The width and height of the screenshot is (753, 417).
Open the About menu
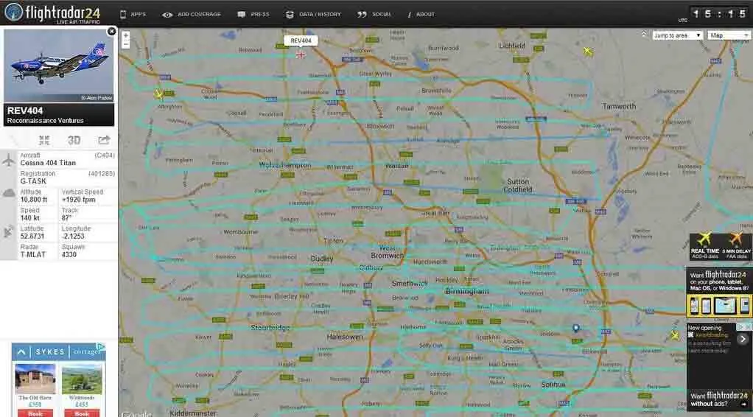[421, 15]
